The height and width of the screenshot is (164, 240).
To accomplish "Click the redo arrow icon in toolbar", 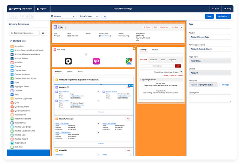I will (x=16, y=16).
